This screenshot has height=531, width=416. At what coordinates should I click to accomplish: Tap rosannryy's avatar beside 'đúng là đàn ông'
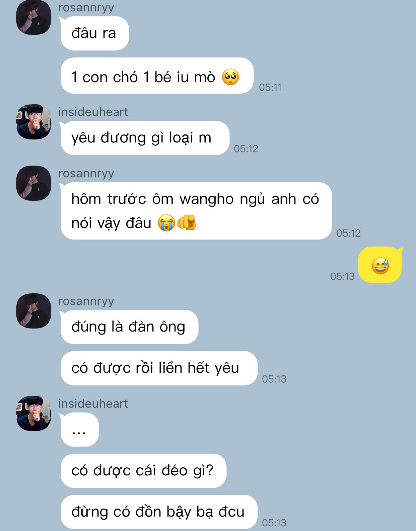point(33,311)
